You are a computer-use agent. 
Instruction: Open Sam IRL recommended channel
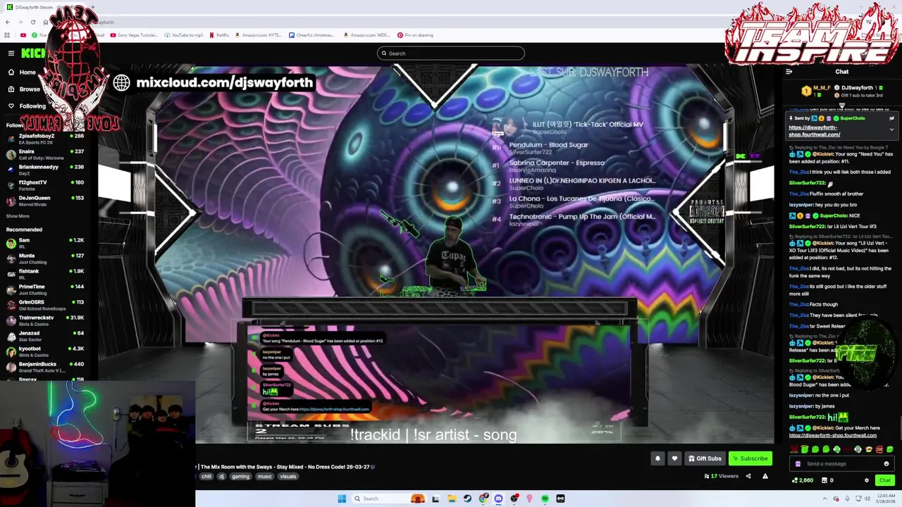45,243
